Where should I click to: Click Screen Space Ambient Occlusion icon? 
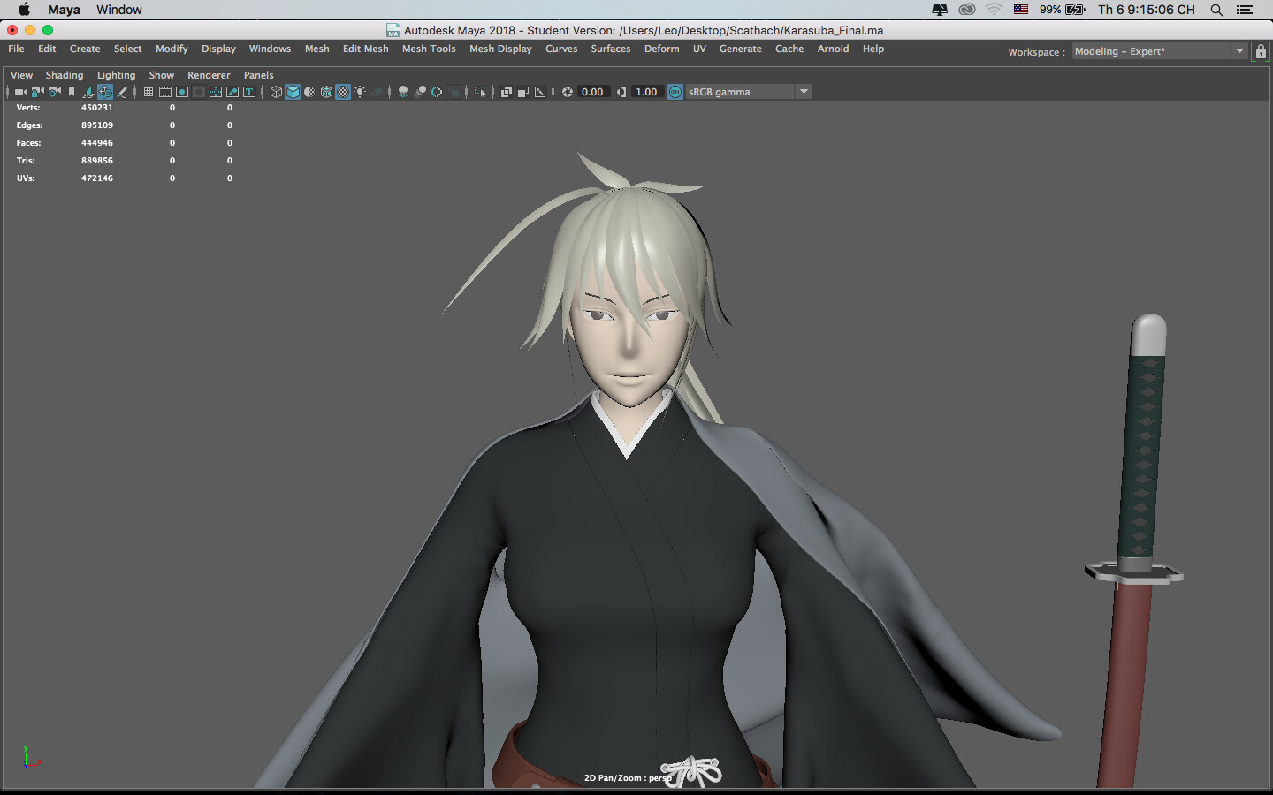[x=403, y=92]
